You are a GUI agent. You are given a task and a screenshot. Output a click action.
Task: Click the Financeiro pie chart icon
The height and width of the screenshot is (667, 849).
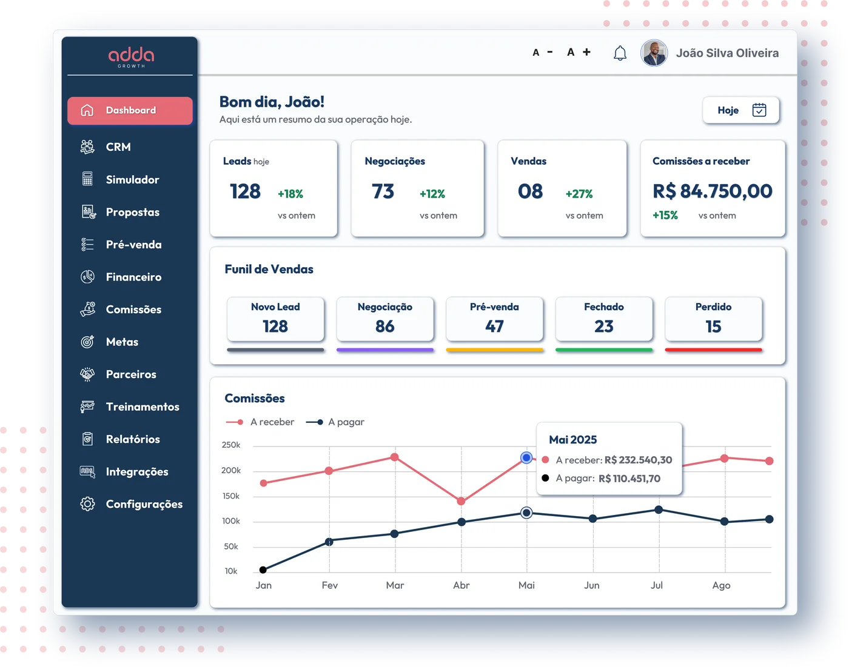pos(87,277)
